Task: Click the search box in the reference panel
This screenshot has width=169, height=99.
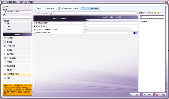Action: click(152, 17)
